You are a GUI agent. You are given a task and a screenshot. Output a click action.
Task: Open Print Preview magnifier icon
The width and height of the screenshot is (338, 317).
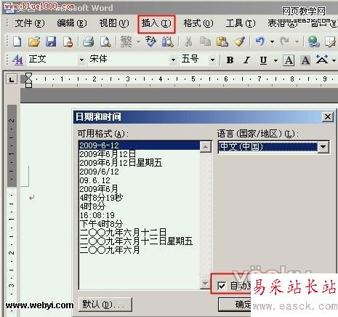(x=105, y=41)
